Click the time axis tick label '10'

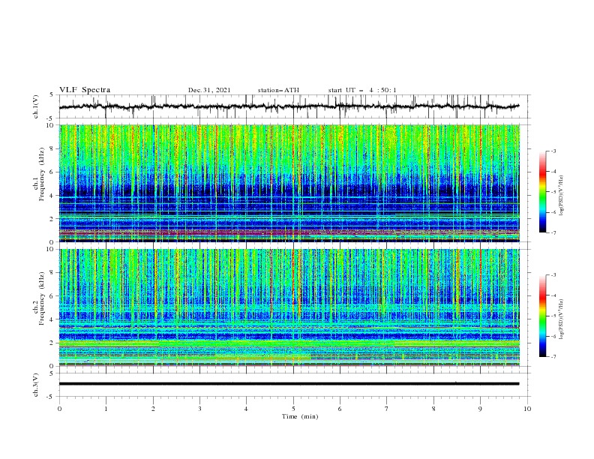coord(527,409)
